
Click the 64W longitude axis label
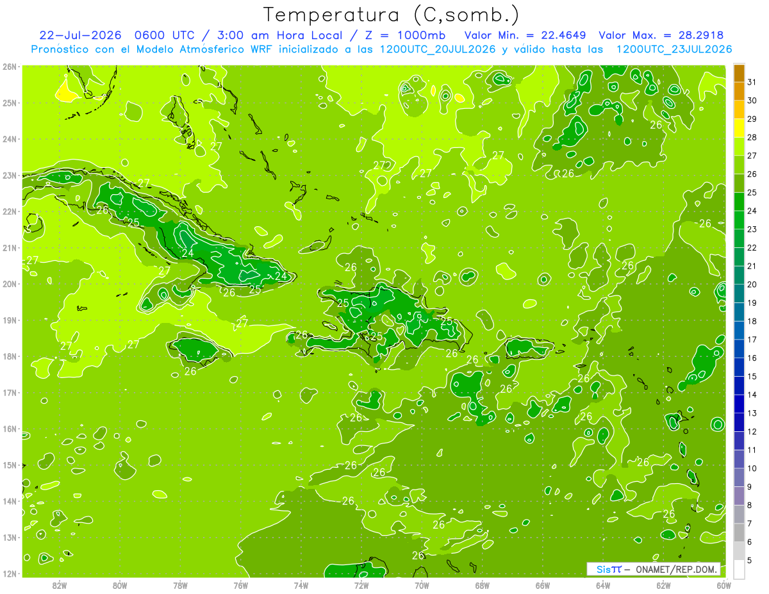click(602, 585)
